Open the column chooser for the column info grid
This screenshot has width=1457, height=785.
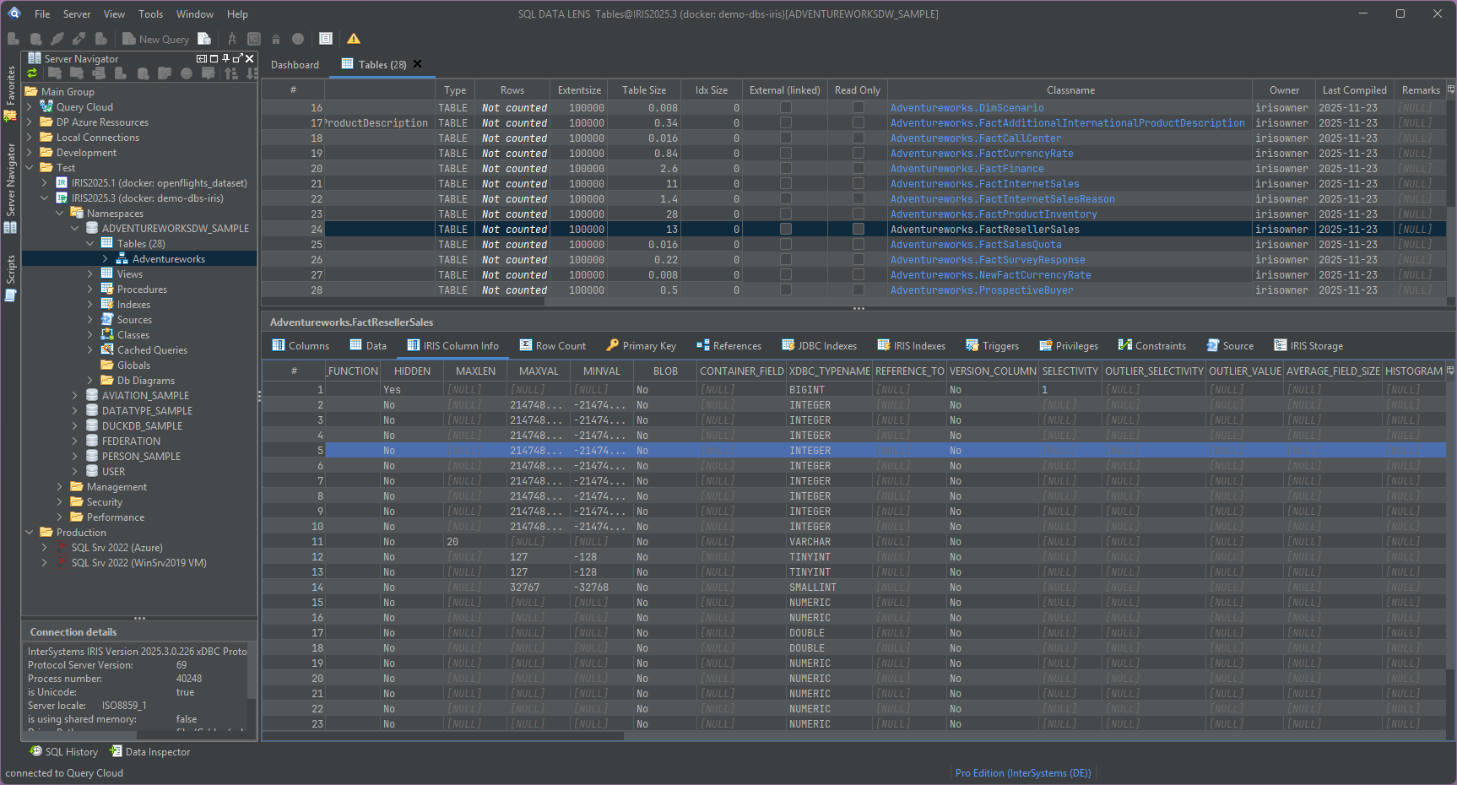point(1451,371)
